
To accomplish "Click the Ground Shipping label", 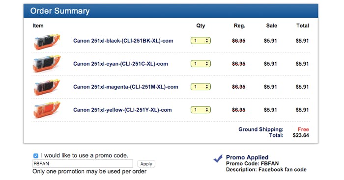I will coord(261,129).
